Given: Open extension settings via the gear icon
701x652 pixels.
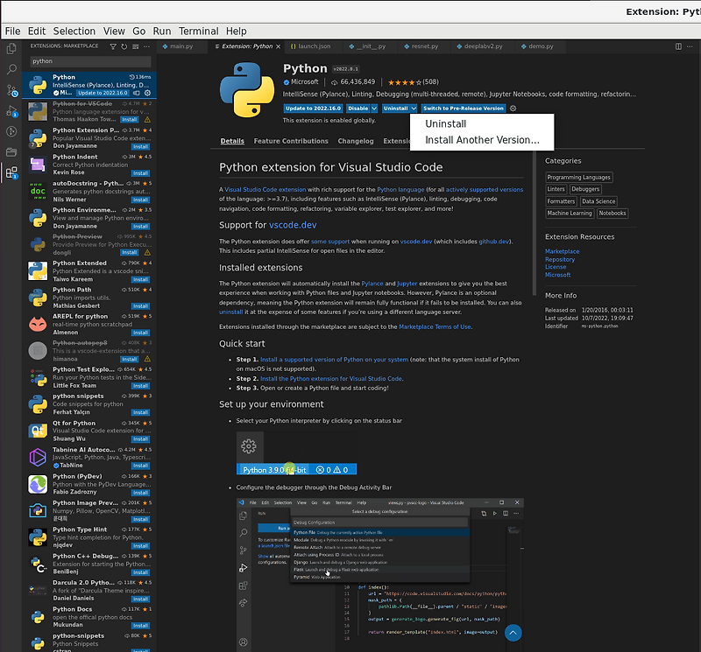Looking at the screenshot, I should click(x=512, y=109).
